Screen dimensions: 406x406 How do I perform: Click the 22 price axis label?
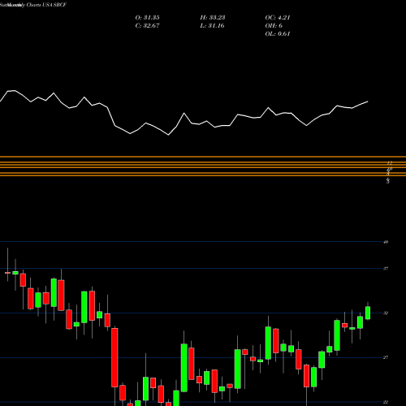[386, 402]
